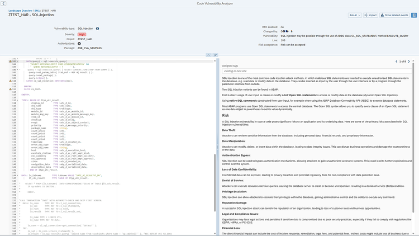Click the line value 103
The image size is (419, 236).
click(283, 40)
